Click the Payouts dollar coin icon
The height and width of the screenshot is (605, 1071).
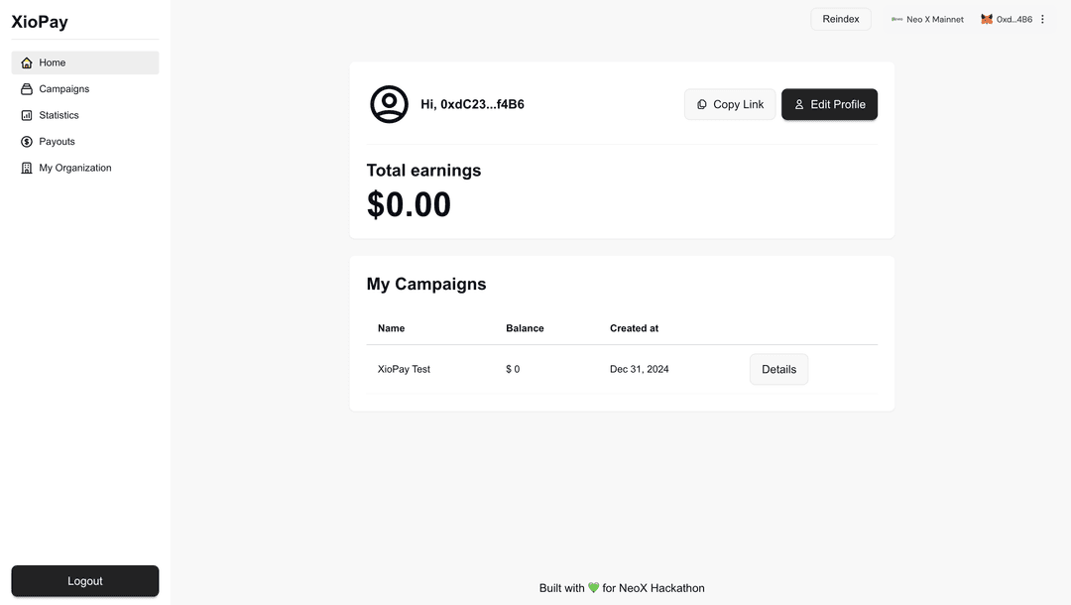point(27,142)
